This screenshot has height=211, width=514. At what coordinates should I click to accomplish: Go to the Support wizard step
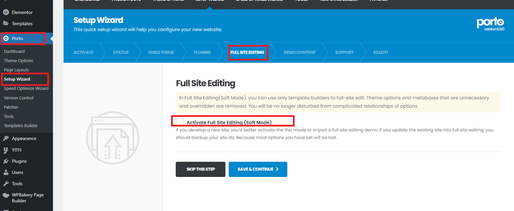tap(345, 52)
